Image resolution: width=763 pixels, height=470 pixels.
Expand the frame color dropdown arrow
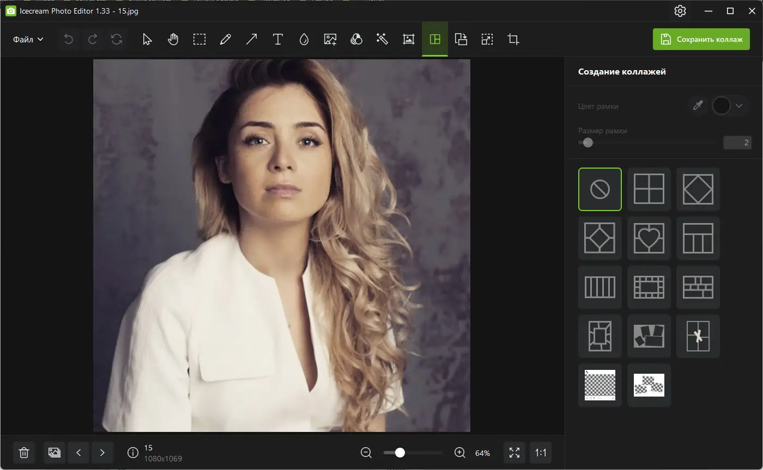739,106
